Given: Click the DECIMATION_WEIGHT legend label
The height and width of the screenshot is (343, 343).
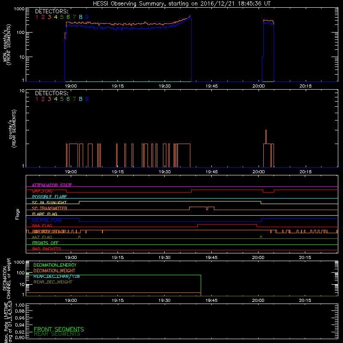Looking at the screenshot, I should click(x=54, y=271).
